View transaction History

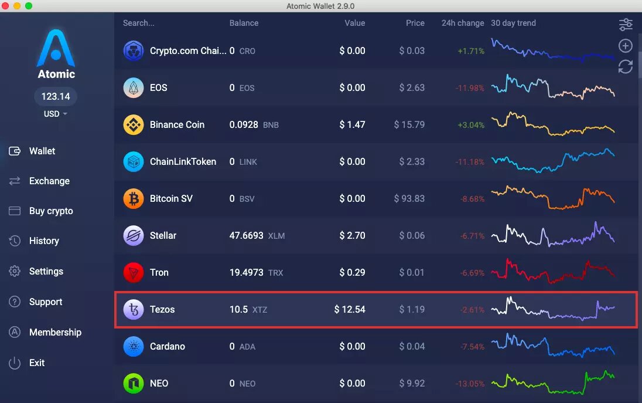(x=44, y=241)
